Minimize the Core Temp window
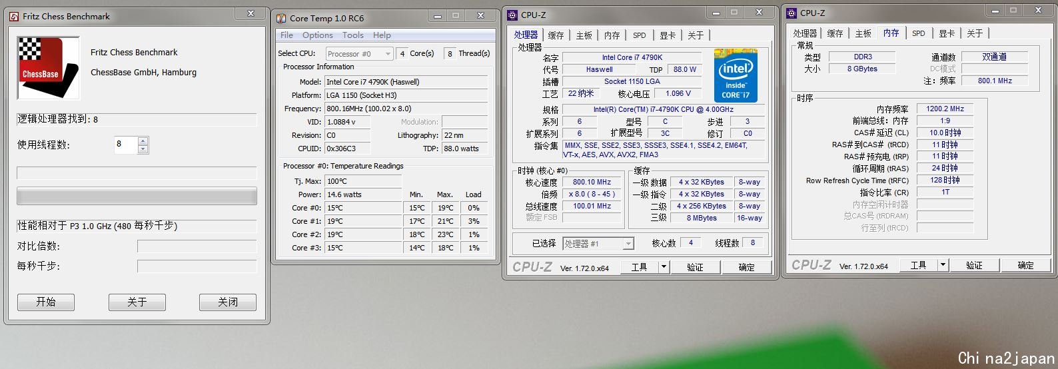Screen dimensions: 1058x369 [x=438, y=16]
